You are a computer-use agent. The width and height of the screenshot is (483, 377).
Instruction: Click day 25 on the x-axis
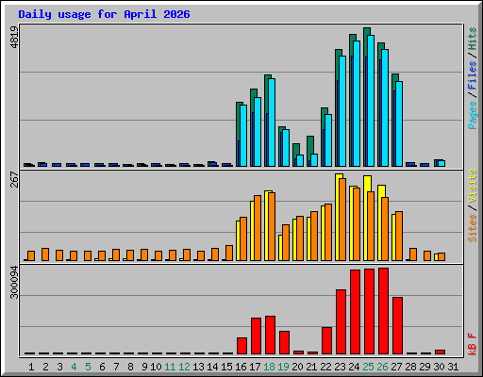pos(368,367)
